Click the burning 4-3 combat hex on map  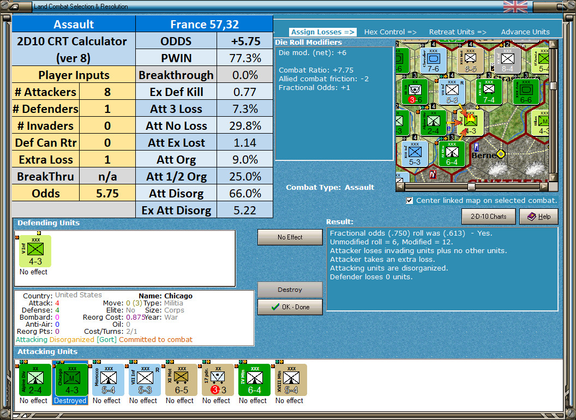coord(471,123)
